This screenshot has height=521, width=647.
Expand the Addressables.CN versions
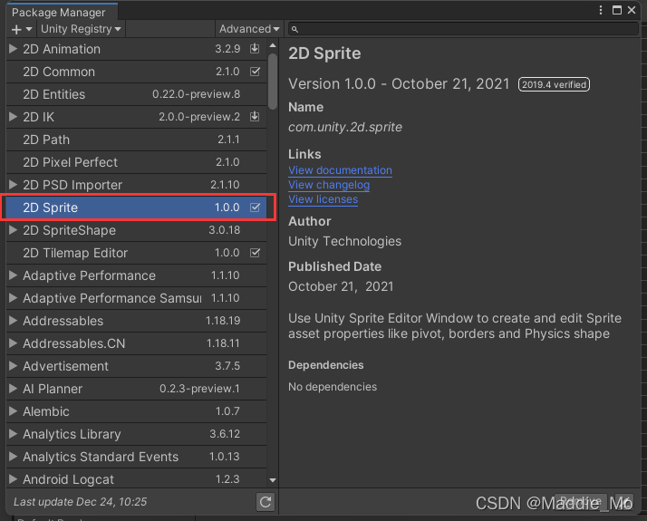point(13,343)
